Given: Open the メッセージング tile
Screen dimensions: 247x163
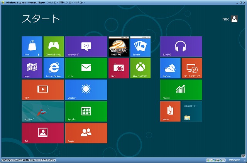Looking at the screenshot, I should point(86,46).
